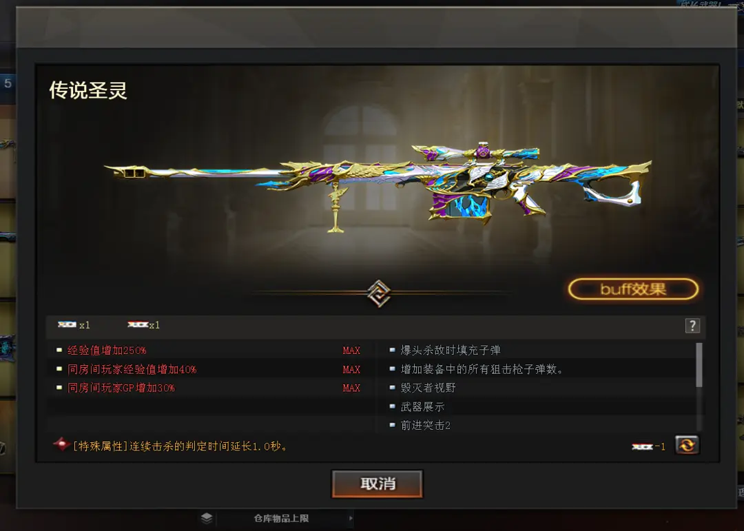Click the 取消 cancel button
Viewport: 744px width, 531px height.
(378, 484)
